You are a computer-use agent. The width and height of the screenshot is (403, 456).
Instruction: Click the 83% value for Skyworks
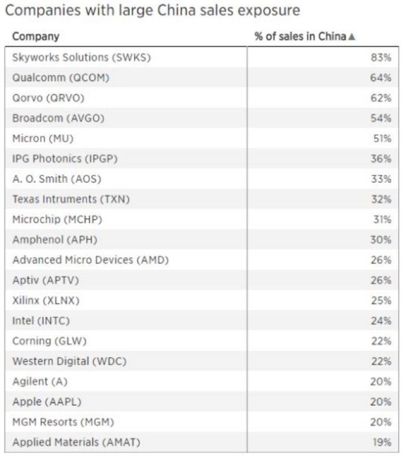click(381, 57)
